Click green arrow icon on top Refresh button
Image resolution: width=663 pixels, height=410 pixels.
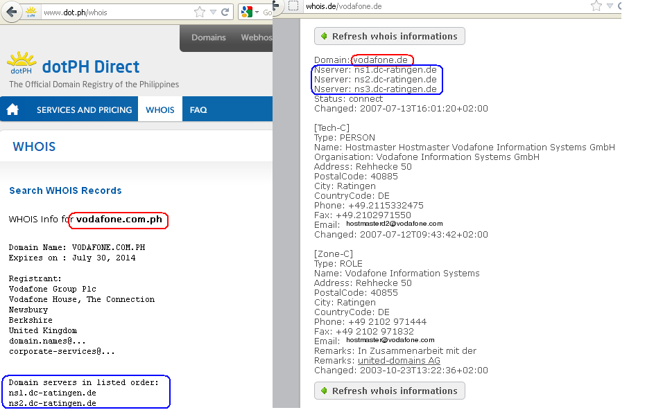pyautogui.click(x=324, y=36)
